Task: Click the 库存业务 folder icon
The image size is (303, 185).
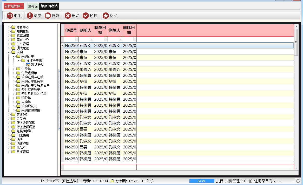Action: (13, 40)
